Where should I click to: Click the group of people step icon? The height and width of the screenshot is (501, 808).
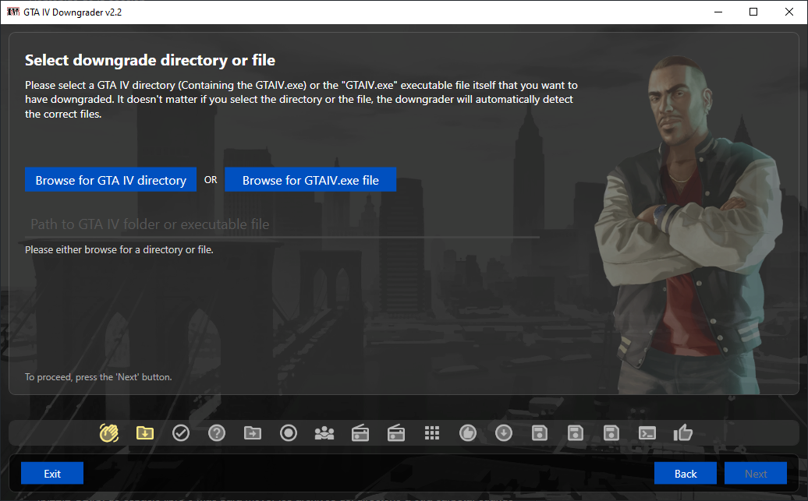[x=324, y=433]
